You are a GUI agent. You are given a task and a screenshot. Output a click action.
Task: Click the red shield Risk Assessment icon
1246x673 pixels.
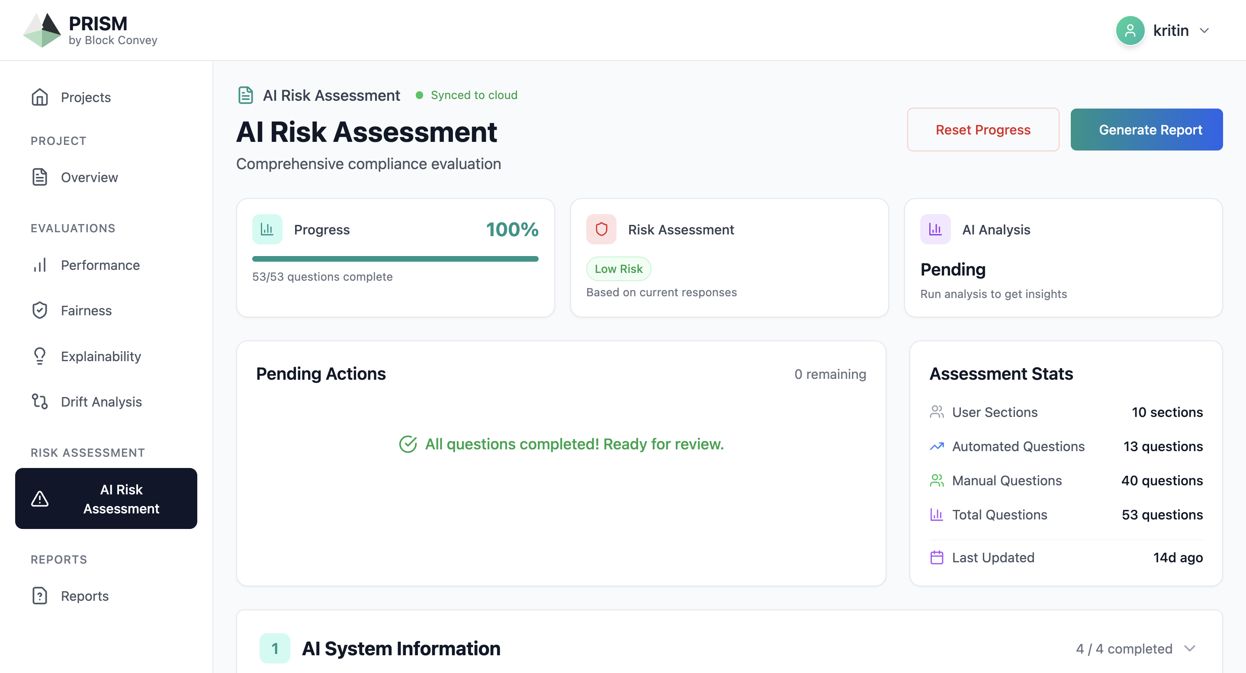pyautogui.click(x=601, y=229)
